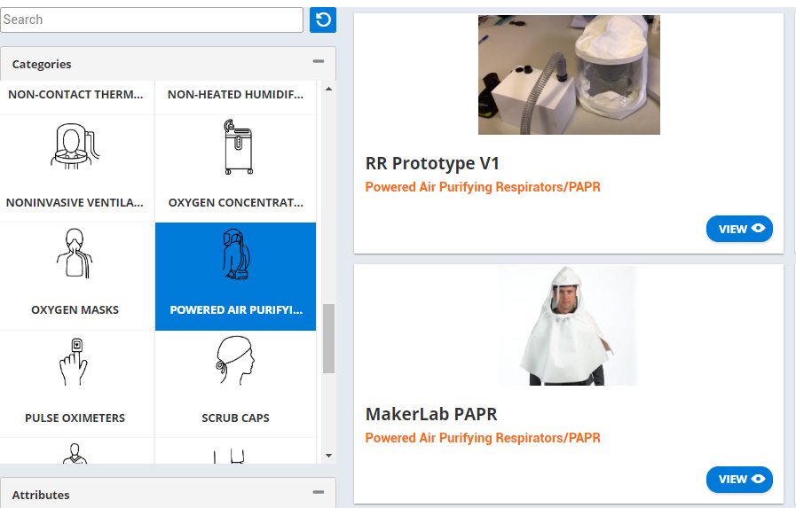Click the Attributes panel heading
The image size is (796, 508).
click(41, 495)
